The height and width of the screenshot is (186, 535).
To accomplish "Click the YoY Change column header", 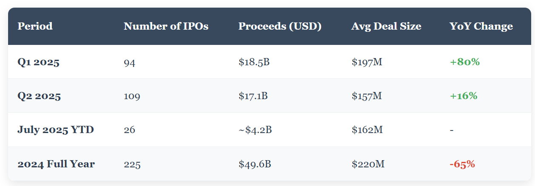I will click(481, 26).
